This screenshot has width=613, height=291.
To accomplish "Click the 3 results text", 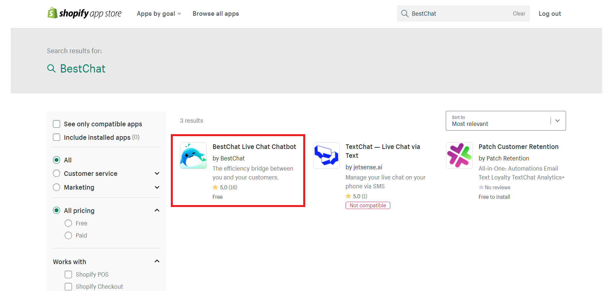I will tap(191, 120).
